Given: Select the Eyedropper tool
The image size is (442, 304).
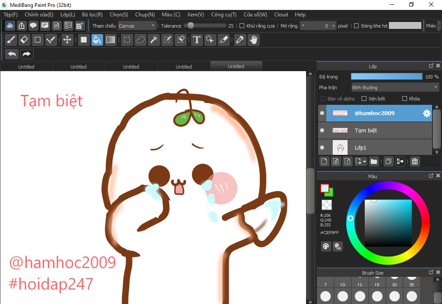Looking at the screenshot, I should tap(240, 40).
